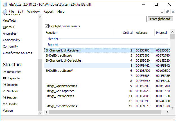Click into the function search field
Screen dimensions: 176x121
click(96, 19)
